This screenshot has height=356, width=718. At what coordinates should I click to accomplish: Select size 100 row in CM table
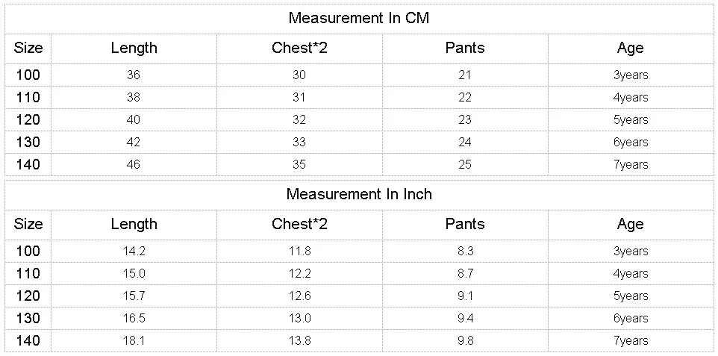[28, 75]
